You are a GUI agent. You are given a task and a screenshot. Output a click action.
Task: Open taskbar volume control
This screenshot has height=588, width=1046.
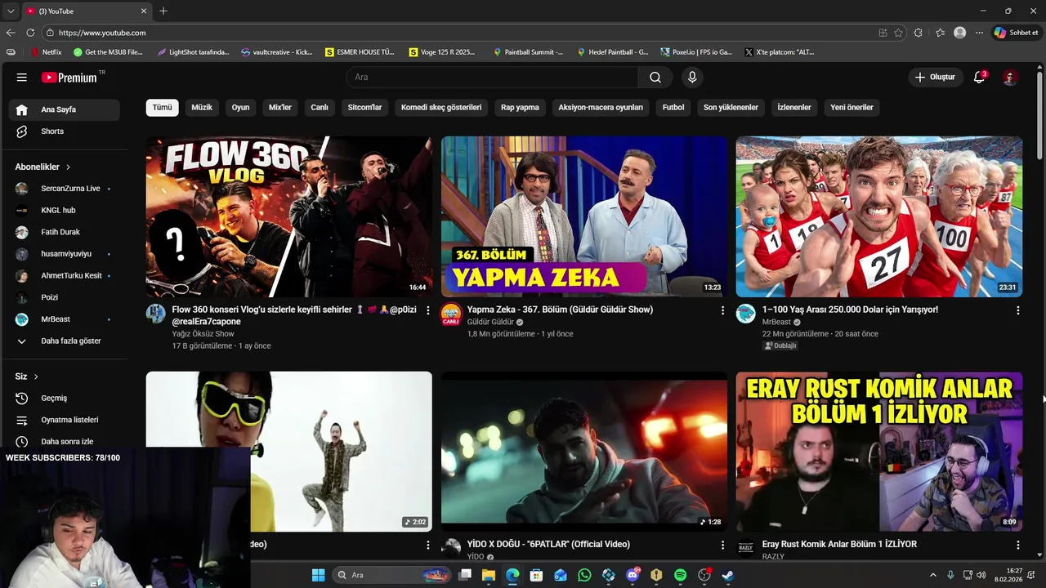click(981, 575)
